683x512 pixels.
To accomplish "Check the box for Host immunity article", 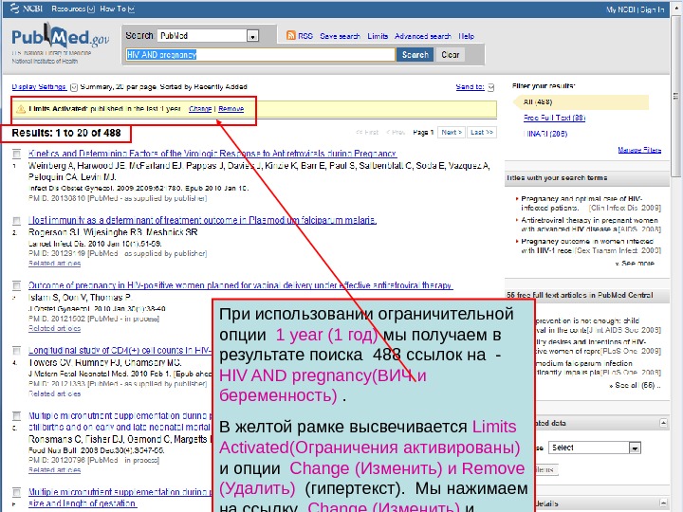I will click(16, 221).
